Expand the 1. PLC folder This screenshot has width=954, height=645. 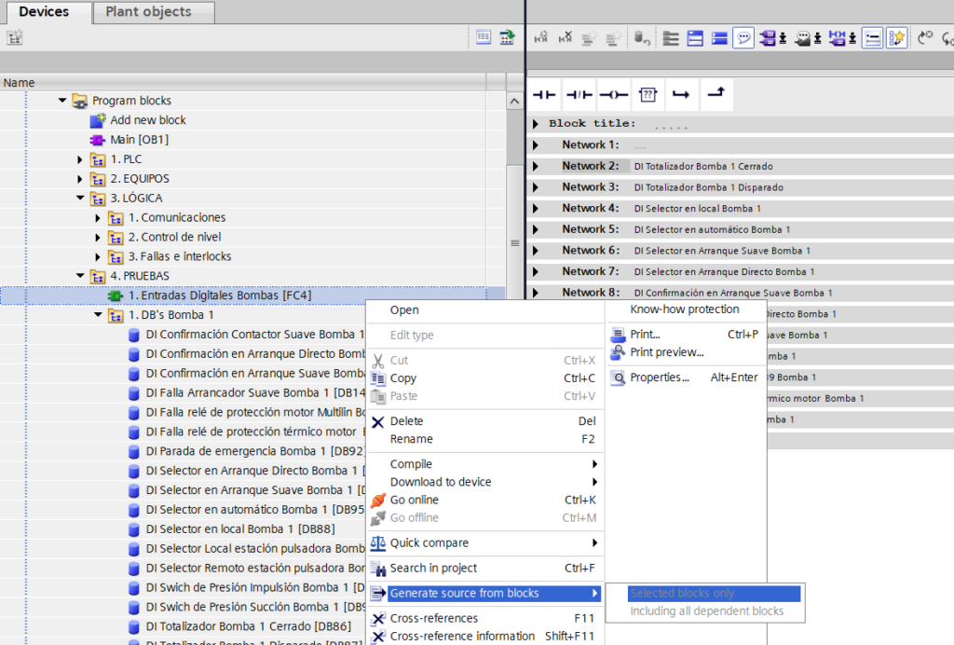[81, 159]
